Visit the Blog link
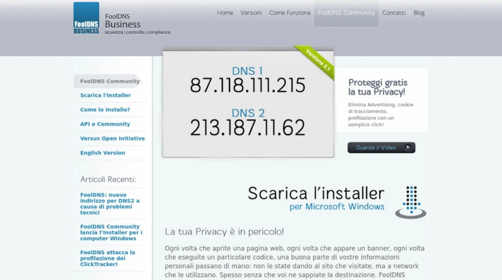502x280 pixels. (419, 13)
